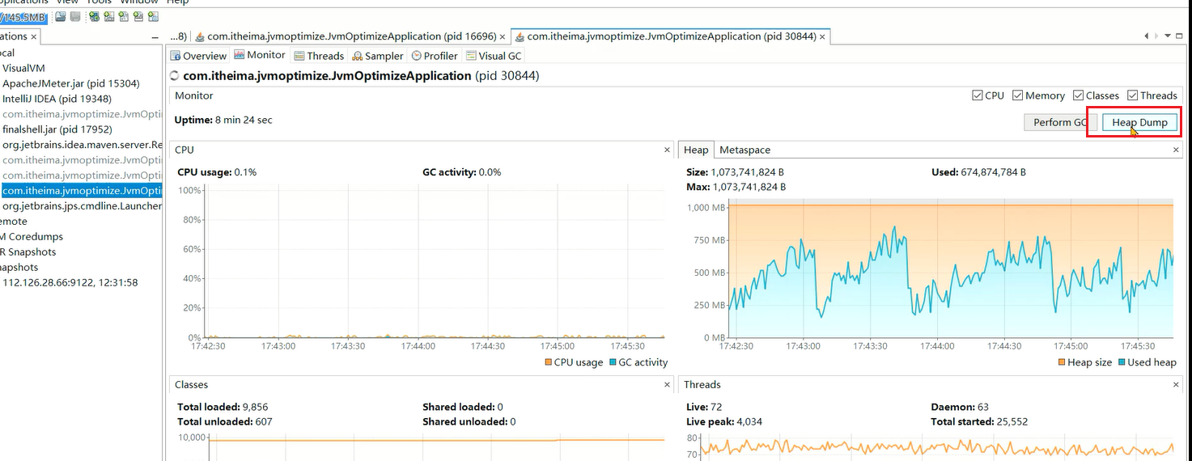Click the Heap Dump button
This screenshot has width=1192, height=461.
click(1139, 122)
